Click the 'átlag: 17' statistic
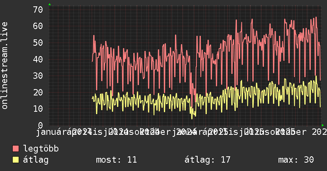 [x=208, y=160]
